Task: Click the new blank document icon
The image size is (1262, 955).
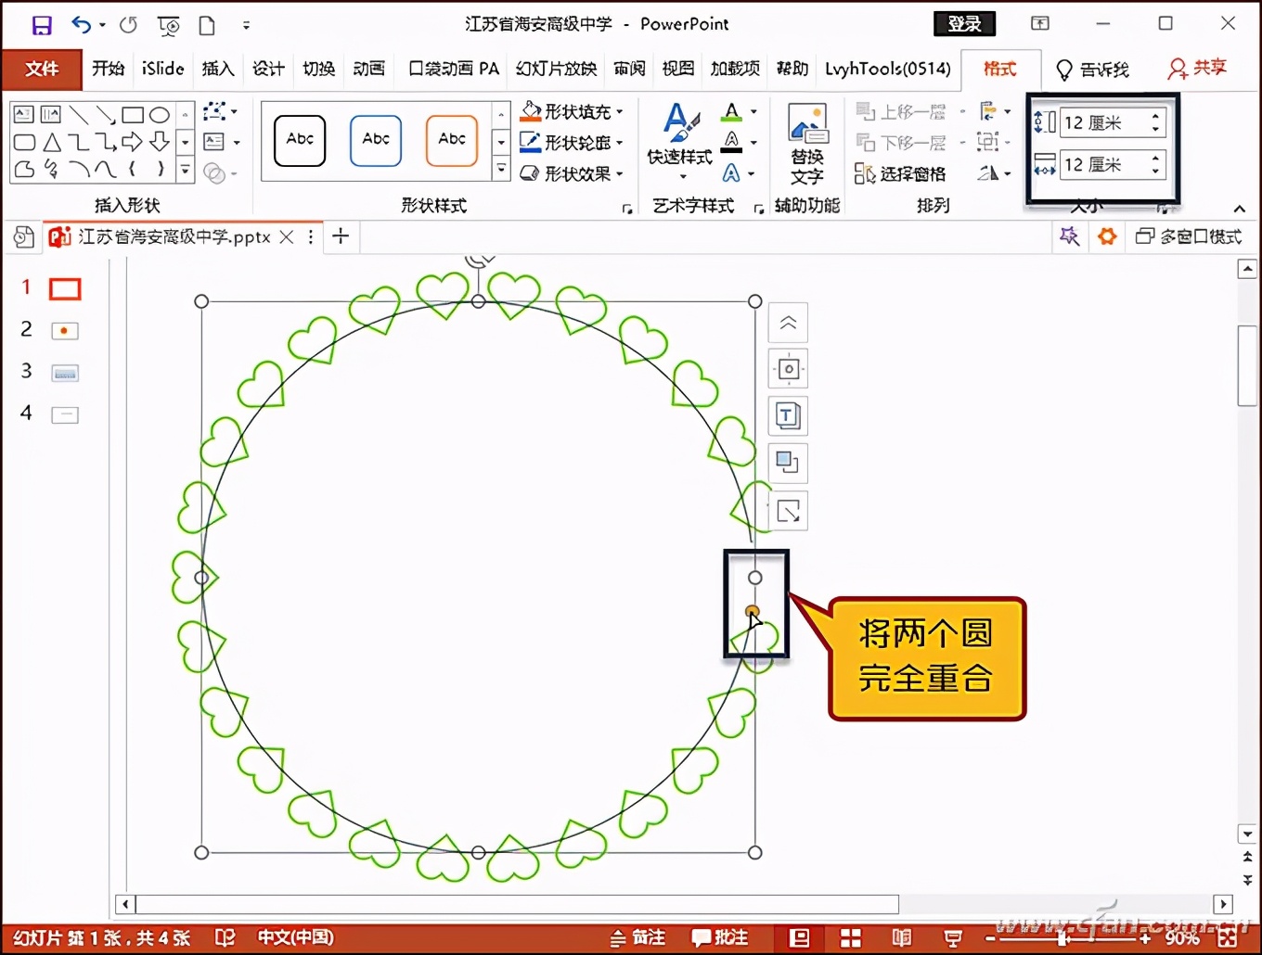Action: tap(207, 25)
